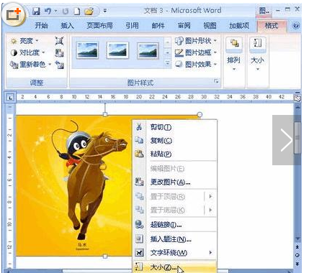Screen dimensions: 309x273
Task: Open 文字环绕 submenu in context menu
Action: pyautogui.click(x=175, y=252)
